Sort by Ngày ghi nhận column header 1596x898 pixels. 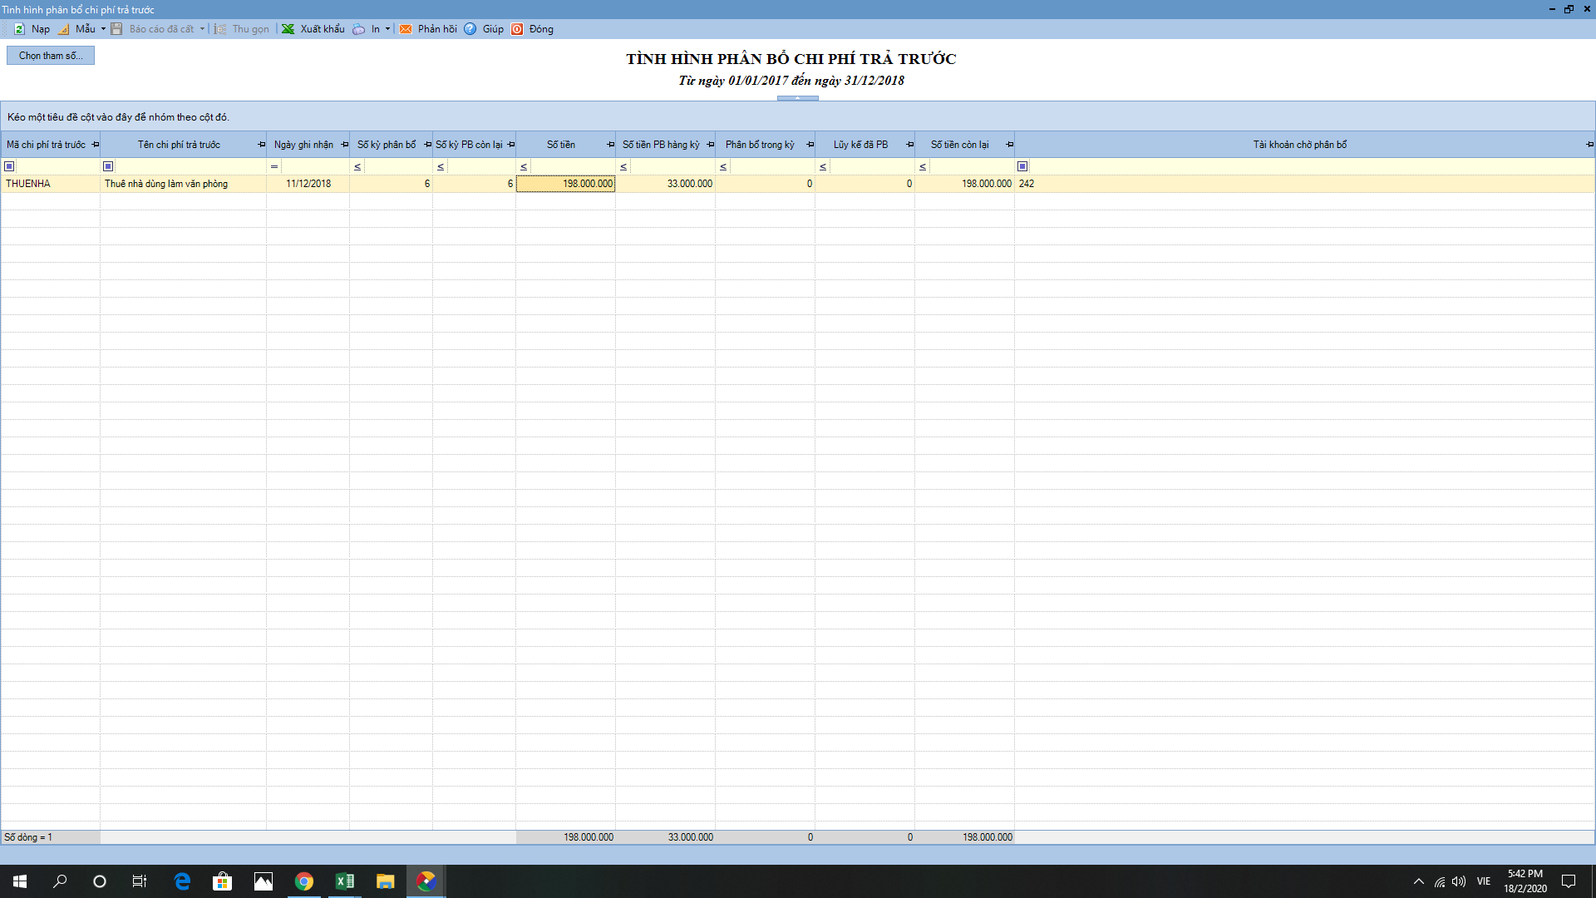click(303, 145)
